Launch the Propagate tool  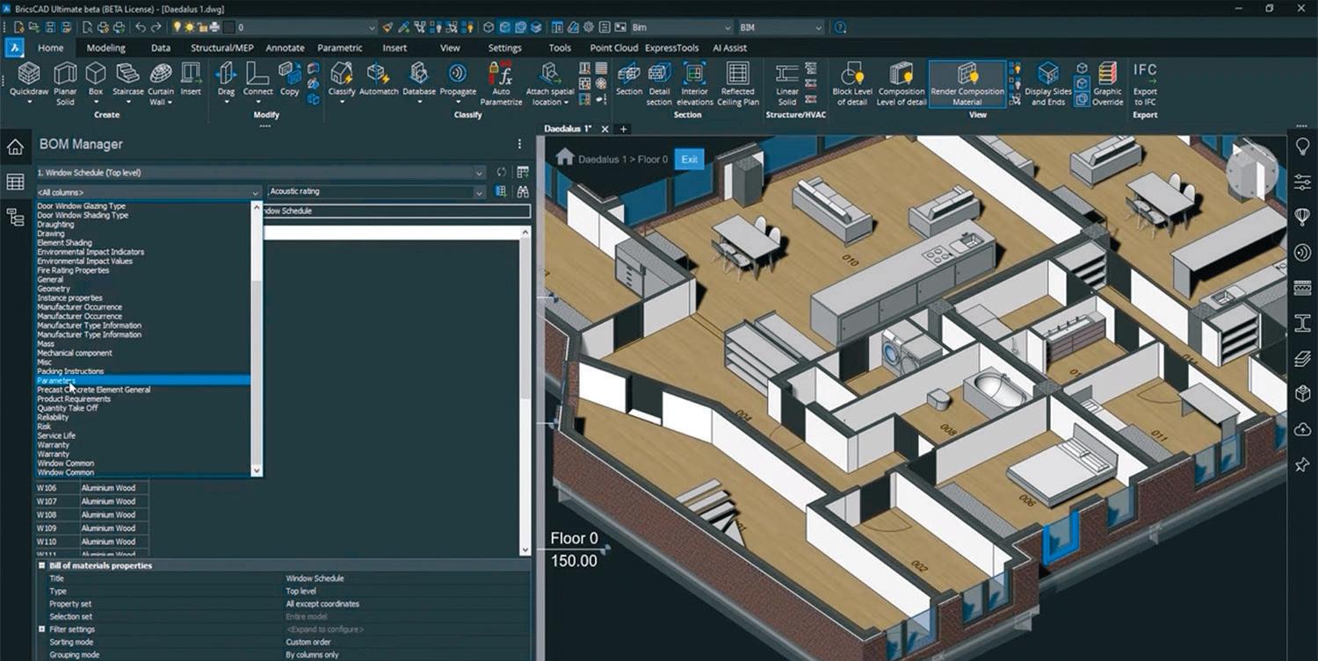tap(458, 79)
